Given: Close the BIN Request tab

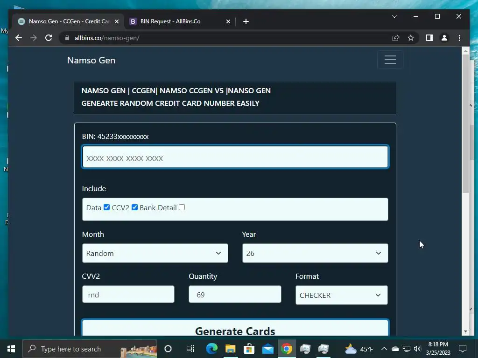Looking at the screenshot, I should (228, 21).
